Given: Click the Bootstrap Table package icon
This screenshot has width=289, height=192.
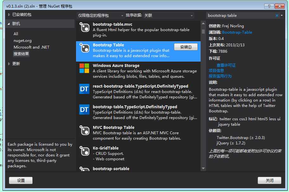Looking at the screenshot, I should (x=84, y=48).
